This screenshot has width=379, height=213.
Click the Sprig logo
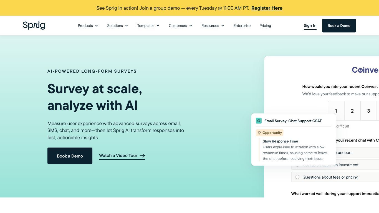tap(34, 25)
